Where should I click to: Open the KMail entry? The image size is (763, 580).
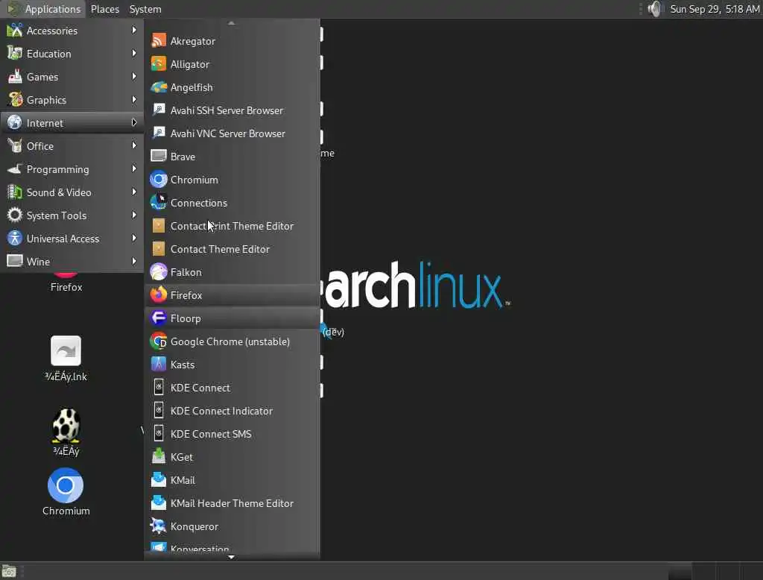point(232,480)
